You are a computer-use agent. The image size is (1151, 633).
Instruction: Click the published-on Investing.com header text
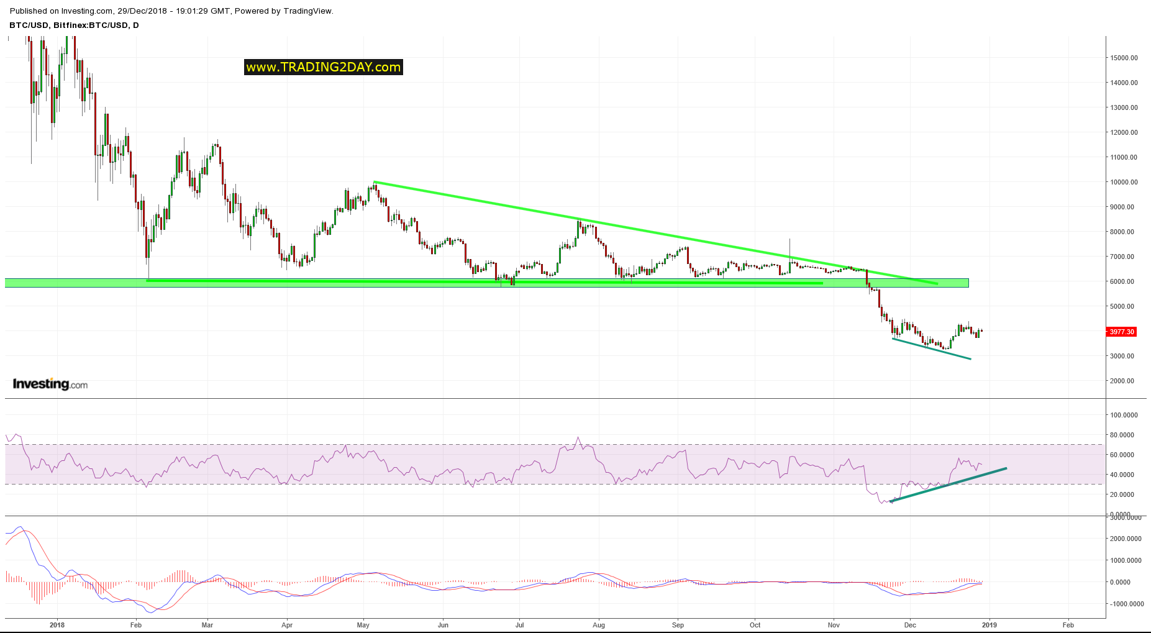(171, 11)
